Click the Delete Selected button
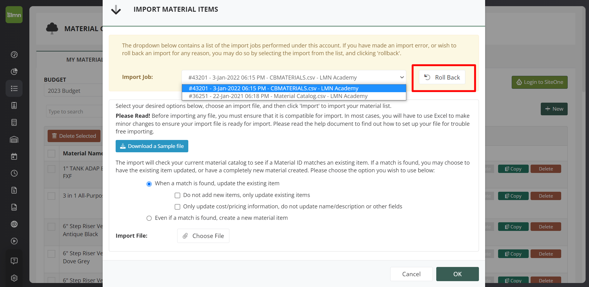 pos(74,136)
